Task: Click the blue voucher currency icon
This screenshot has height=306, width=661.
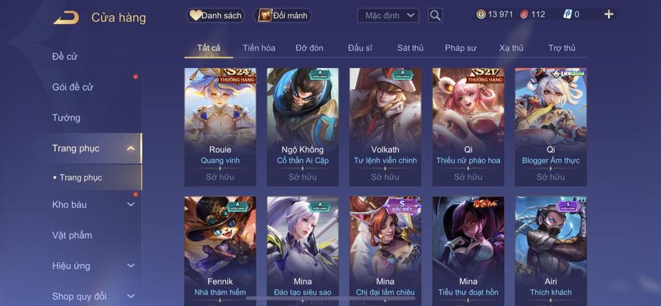Action: click(x=567, y=14)
